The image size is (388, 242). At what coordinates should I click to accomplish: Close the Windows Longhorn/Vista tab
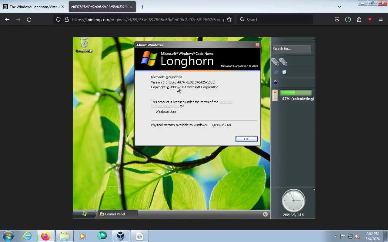click(63, 7)
